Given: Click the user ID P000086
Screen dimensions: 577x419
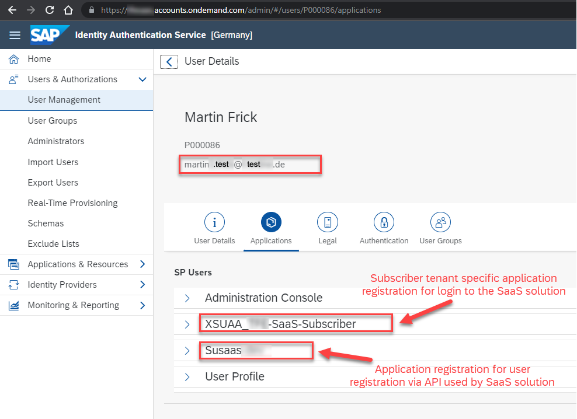Looking at the screenshot, I should [202, 145].
